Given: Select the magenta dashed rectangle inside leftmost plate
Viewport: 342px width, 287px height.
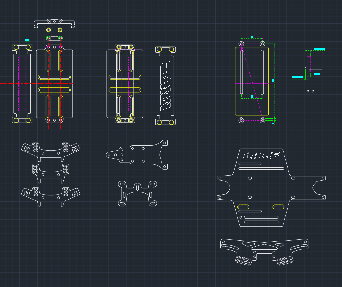Looking at the screenshot, I should click(x=22, y=84).
